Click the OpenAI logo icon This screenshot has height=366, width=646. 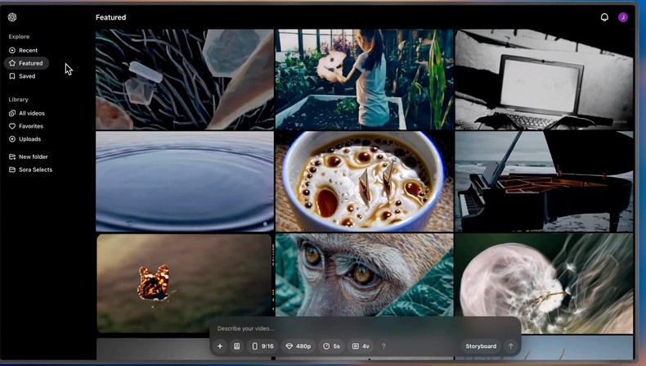pyautogui.click(x=12, y=17)
